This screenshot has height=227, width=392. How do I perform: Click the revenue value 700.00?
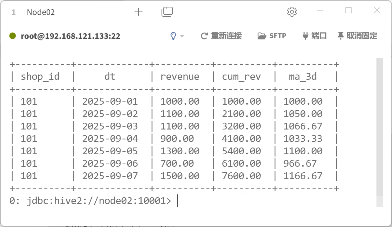pyautogui.click(x=177, y=163)
